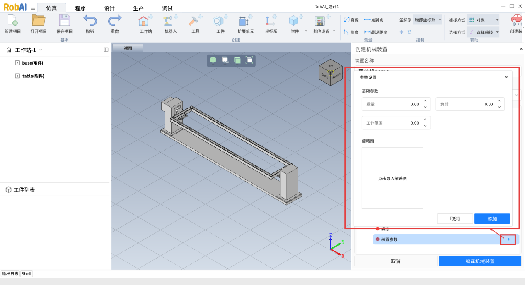Click the 重量 input field
The height and width of the screenshot is (285, 525).
pos(396,104)
